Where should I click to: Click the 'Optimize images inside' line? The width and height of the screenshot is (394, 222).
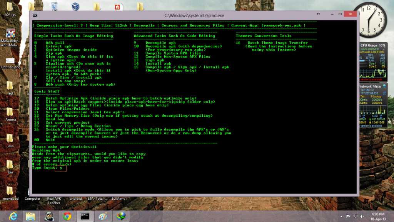coord(71,50)
